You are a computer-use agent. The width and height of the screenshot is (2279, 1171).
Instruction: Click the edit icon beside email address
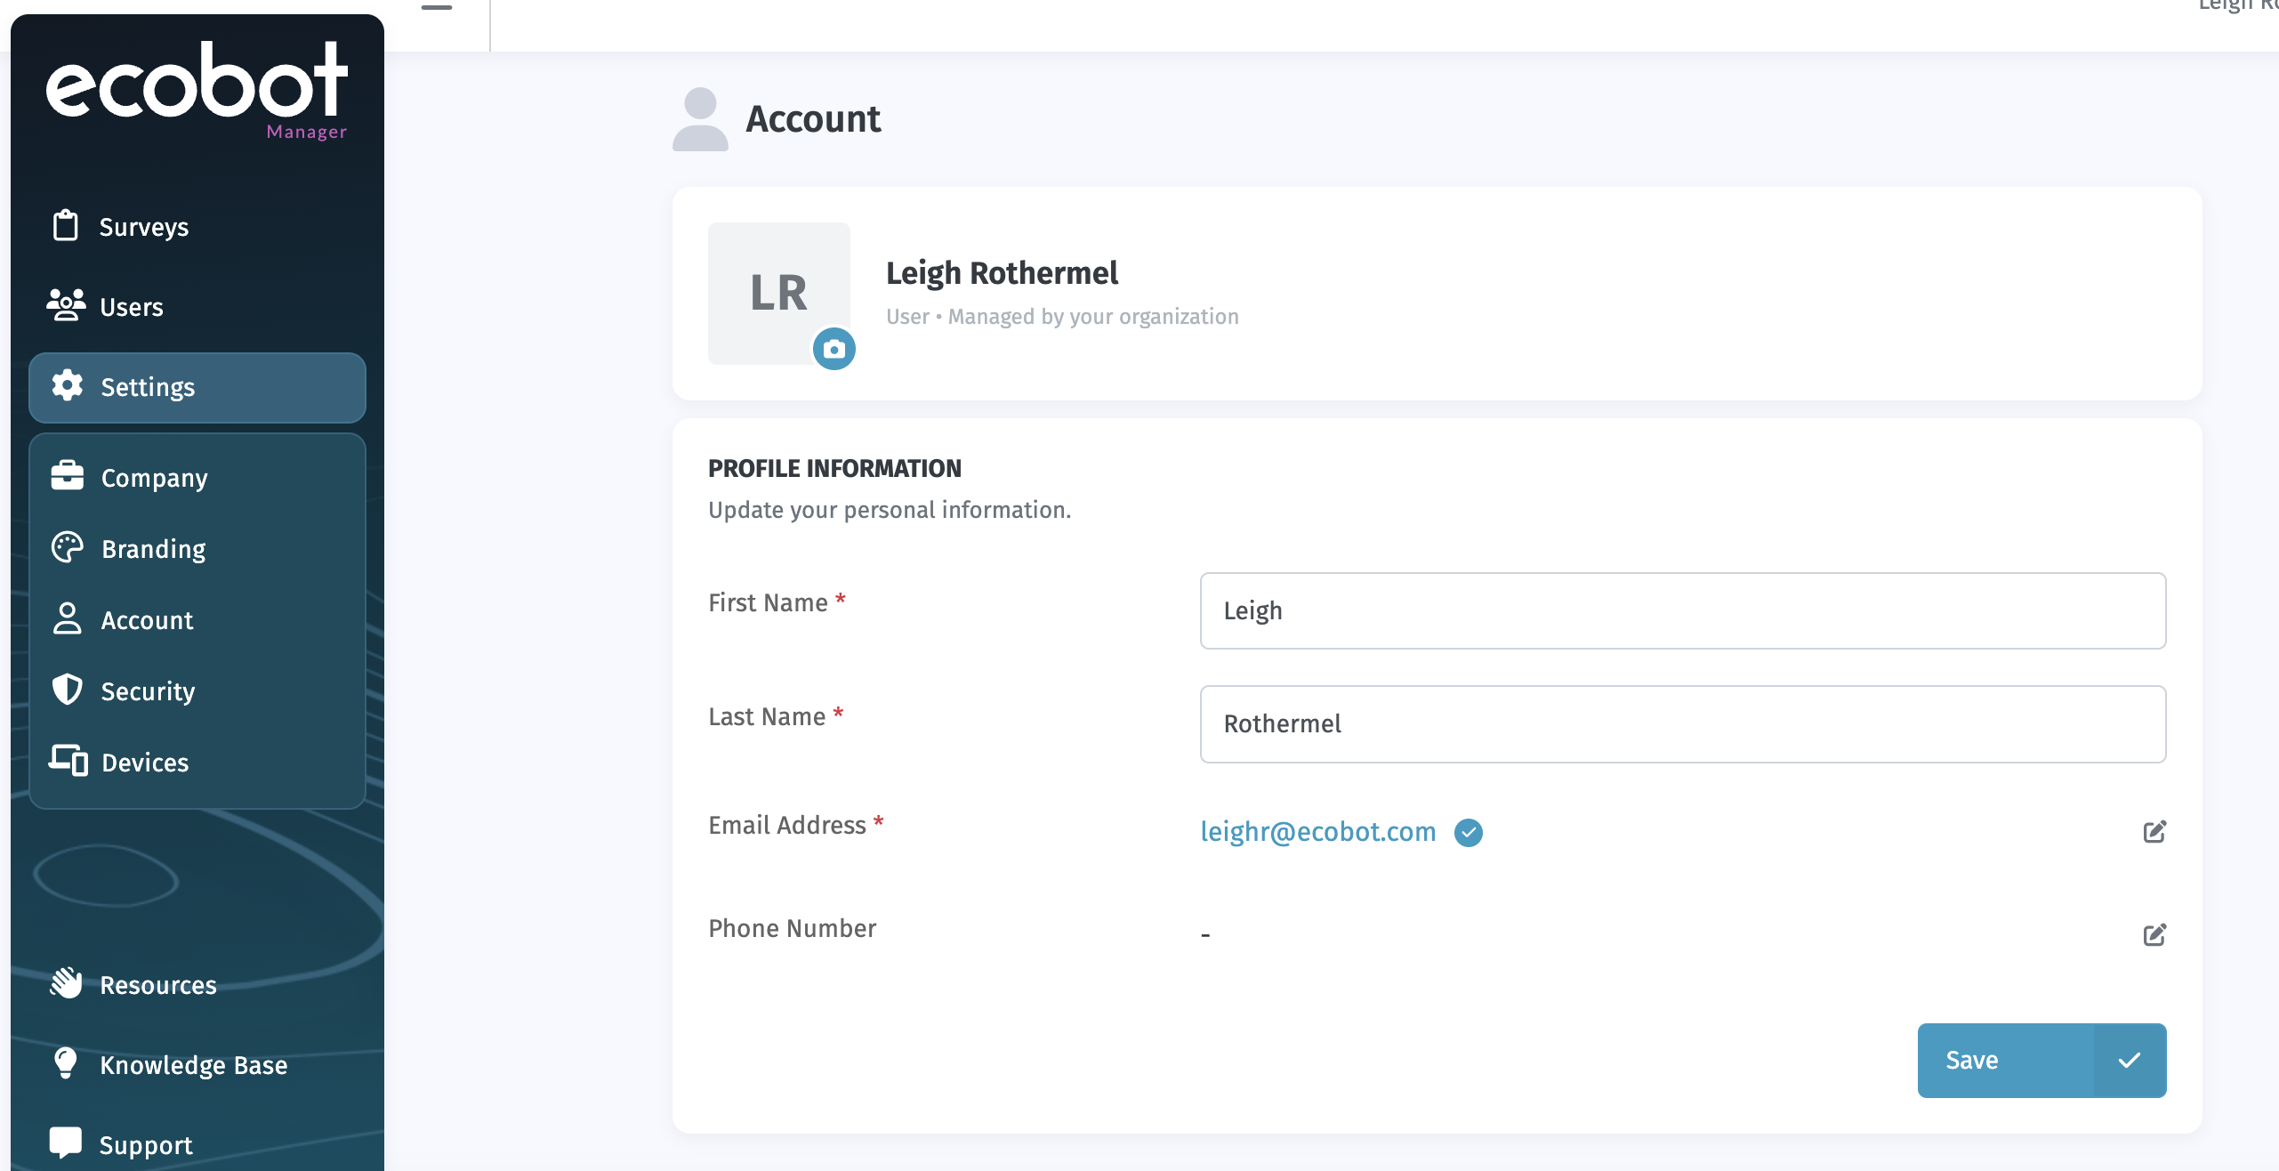point(2154,832)
